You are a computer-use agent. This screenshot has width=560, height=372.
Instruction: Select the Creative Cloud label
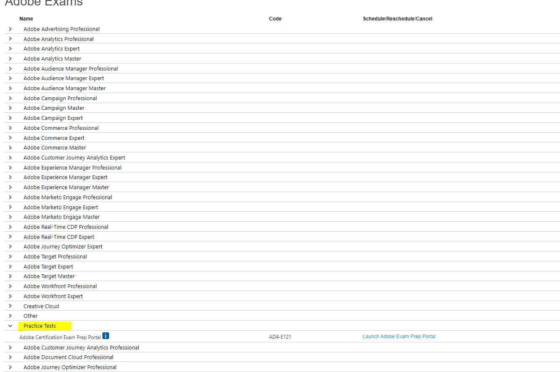[x=41, y=306]
